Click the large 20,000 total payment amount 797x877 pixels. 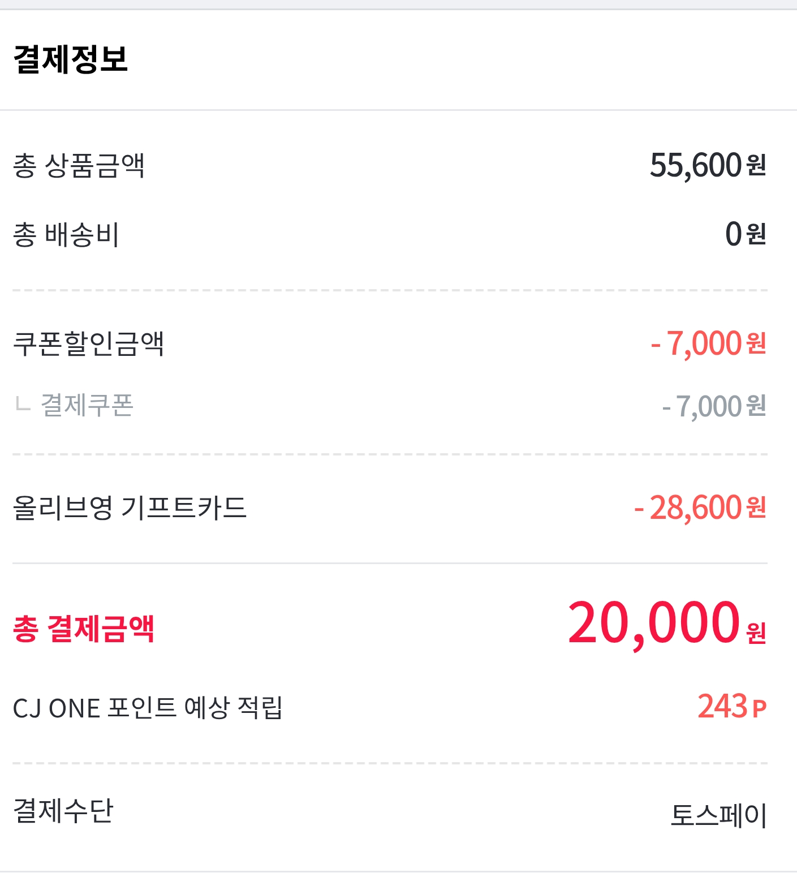point(653,624)
